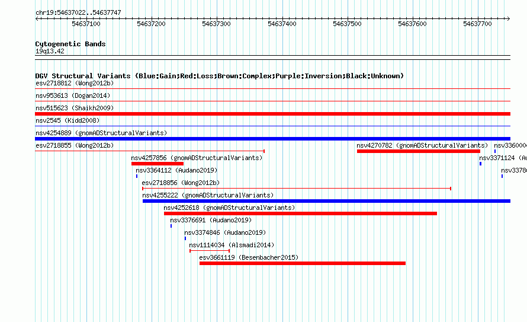Select the esv3661119 red loss bar

tap(303, 263)
